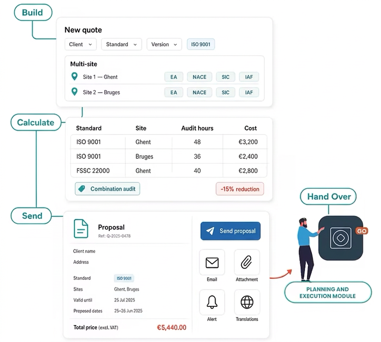
Task: Click the orange GO badge
Action: (x=362, y=231)
